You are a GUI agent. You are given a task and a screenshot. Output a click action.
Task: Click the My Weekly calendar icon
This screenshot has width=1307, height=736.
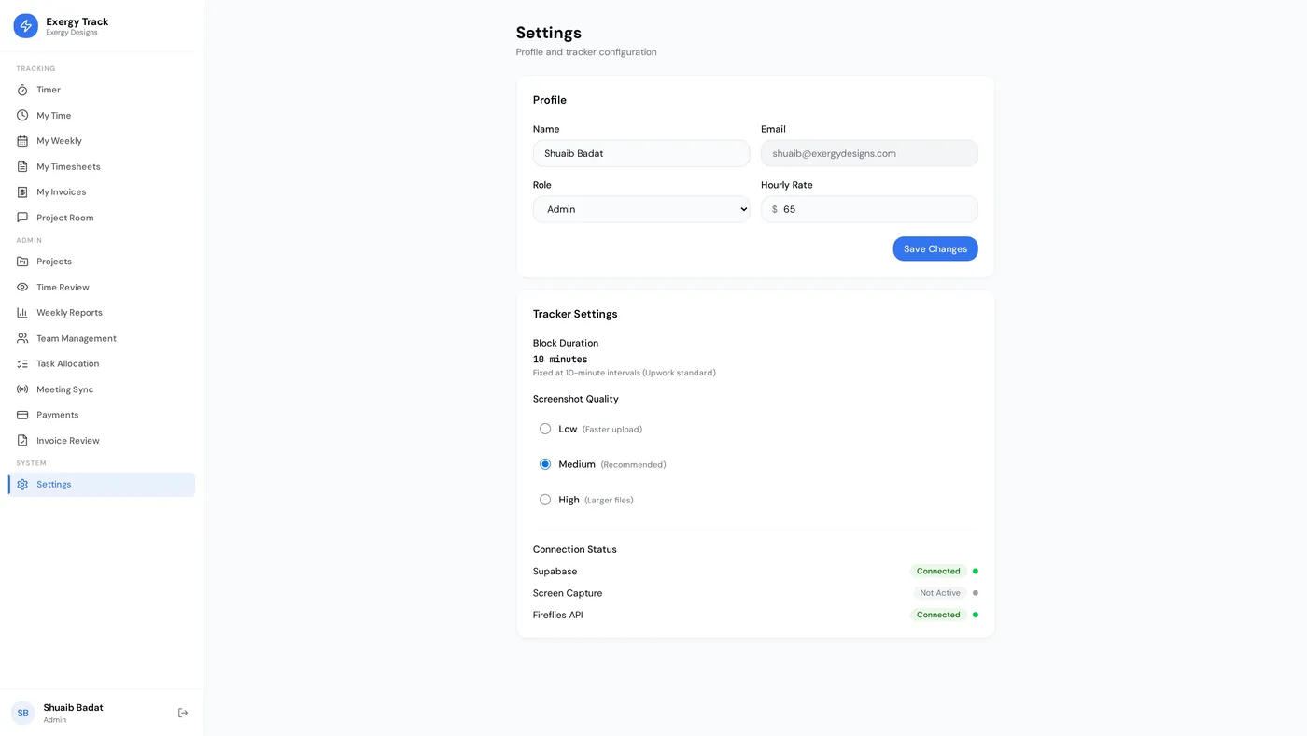[22, 141]
